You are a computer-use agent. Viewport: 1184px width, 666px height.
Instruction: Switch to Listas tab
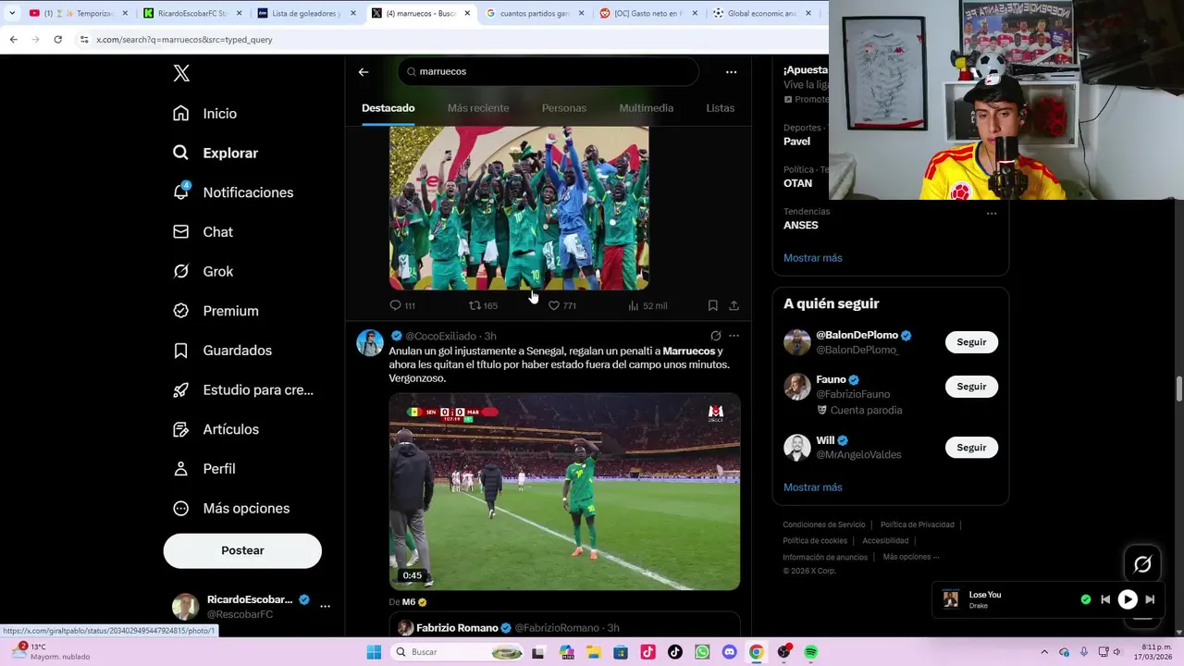pos(721,108)
